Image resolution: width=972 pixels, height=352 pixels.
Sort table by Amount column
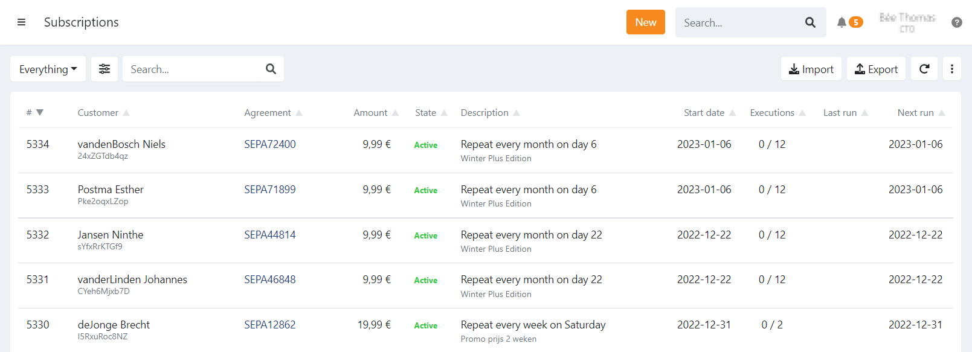click(375, 112)
